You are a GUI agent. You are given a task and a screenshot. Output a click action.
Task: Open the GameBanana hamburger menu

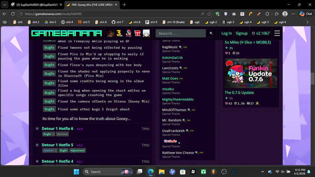[x=277, y=33]
